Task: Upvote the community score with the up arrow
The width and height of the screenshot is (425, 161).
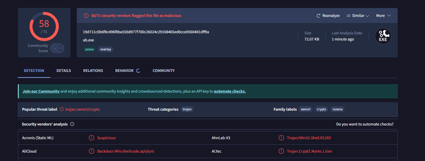Action: click(x=60, y=46)
